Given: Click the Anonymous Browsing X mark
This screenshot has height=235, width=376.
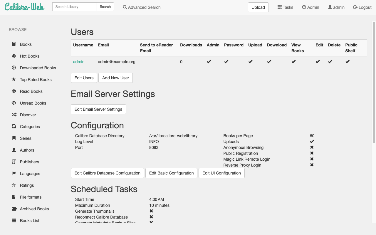Looking at the screenshot, I should coord(312,147).
